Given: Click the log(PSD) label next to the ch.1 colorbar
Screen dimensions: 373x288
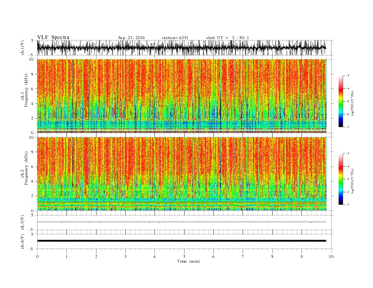Looking at the screenshot, I should pos(352,104).
